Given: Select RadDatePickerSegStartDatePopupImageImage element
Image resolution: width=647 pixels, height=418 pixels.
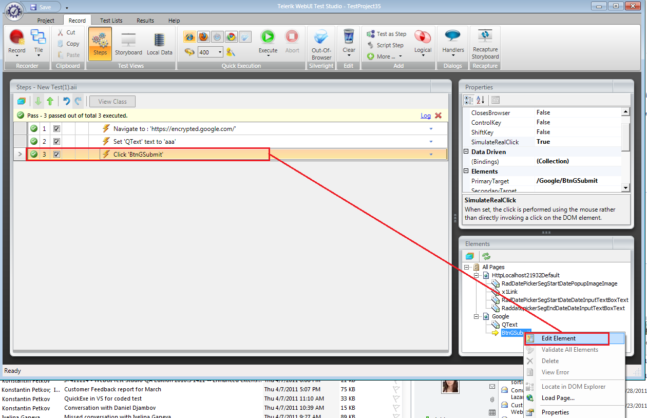Looking at the screenshot, I should click(559, 283).
